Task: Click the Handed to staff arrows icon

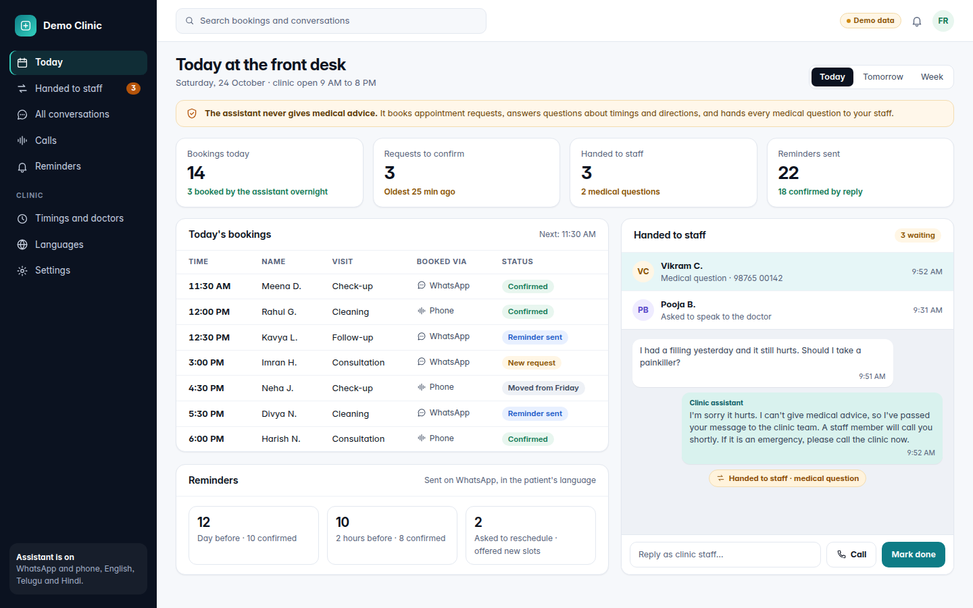Action: pos(22,88)
